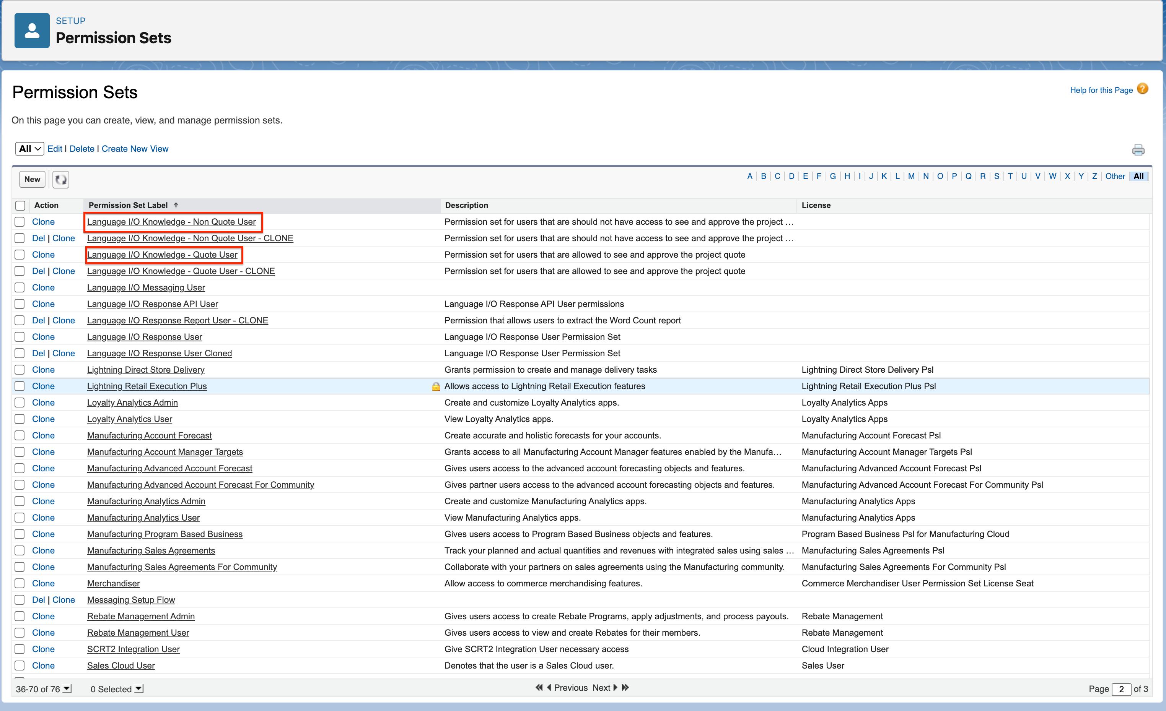Viewport: 1166px width, 711px height.
Task: Delete Messaging Setup Flow permission set
Action: point(38,600)
